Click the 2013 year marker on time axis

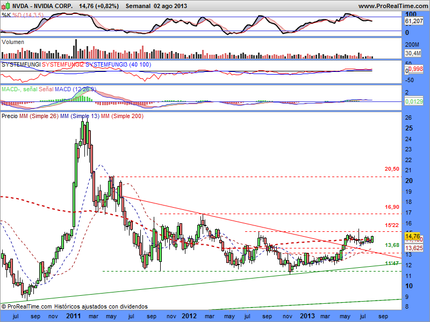[307, 316]
